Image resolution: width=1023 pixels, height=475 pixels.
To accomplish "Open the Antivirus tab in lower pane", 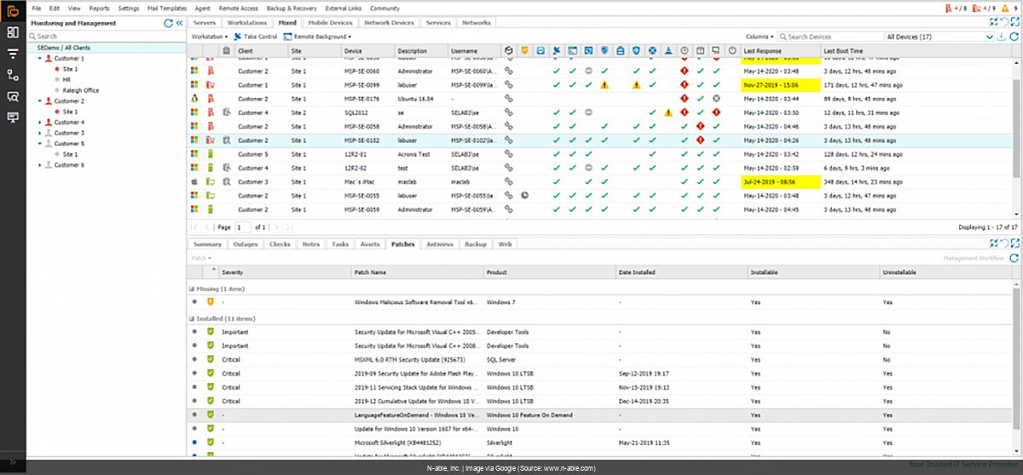I will (x=440, y=244).
